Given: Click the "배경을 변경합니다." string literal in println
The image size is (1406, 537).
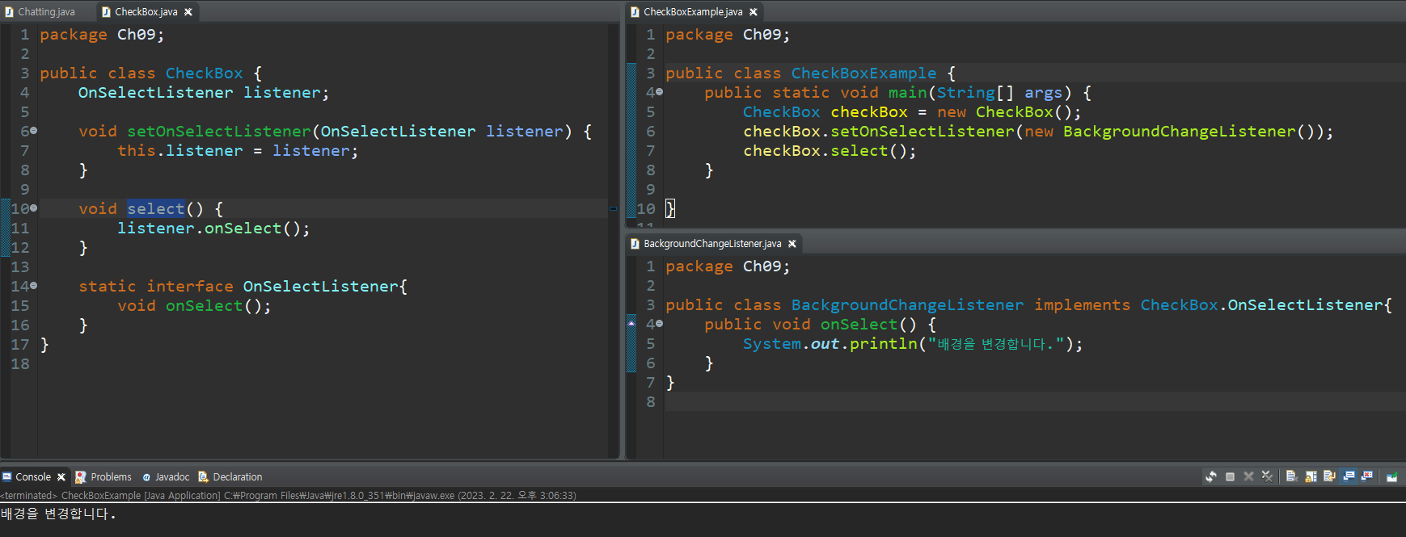Looking at the screenshot, I should 996,343.
